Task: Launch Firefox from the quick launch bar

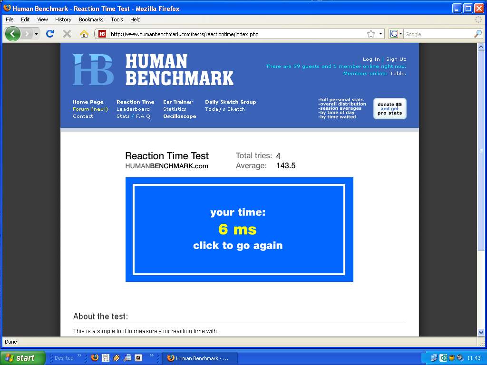Action: [x=95, y=358]
